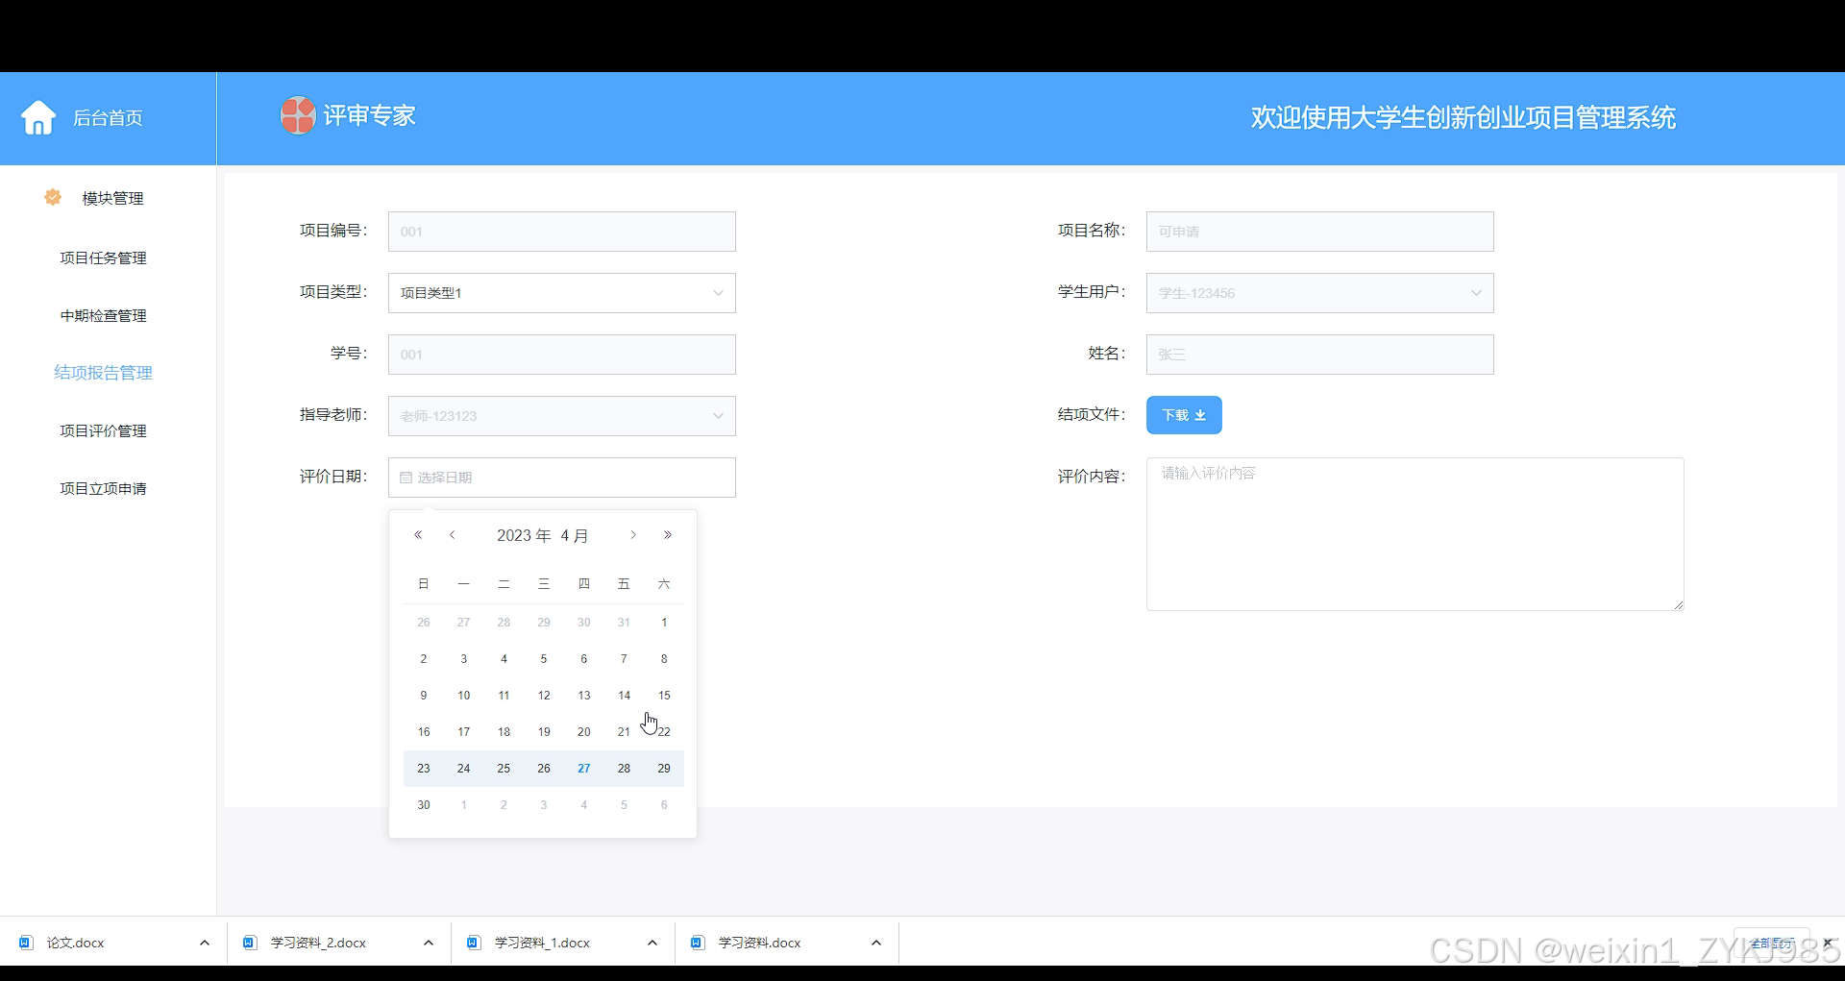Screen dimensions: 1845x981
Task: Select April 10 in calendar
Action: click(x=464, y=696)
